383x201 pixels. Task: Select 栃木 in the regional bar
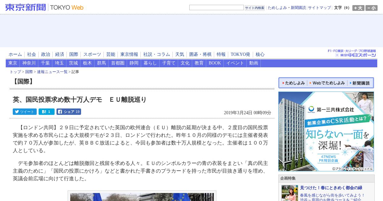(x=87, y=63)
